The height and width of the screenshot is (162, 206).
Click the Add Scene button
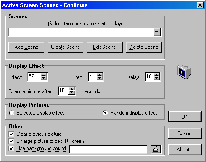26,47
